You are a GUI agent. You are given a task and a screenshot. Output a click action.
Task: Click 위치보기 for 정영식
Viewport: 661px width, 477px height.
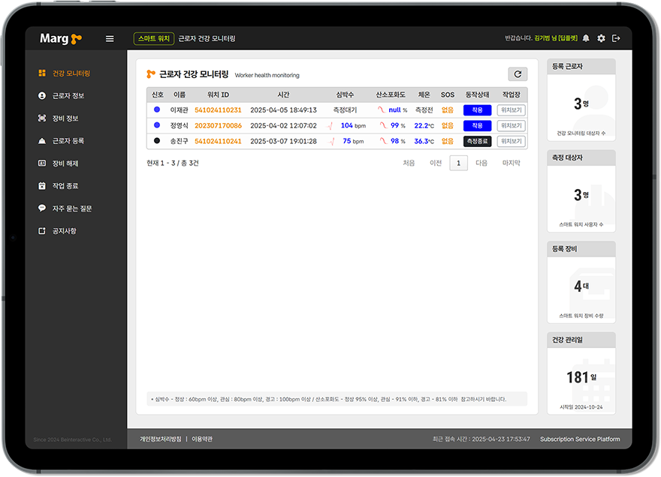(512, 125)
